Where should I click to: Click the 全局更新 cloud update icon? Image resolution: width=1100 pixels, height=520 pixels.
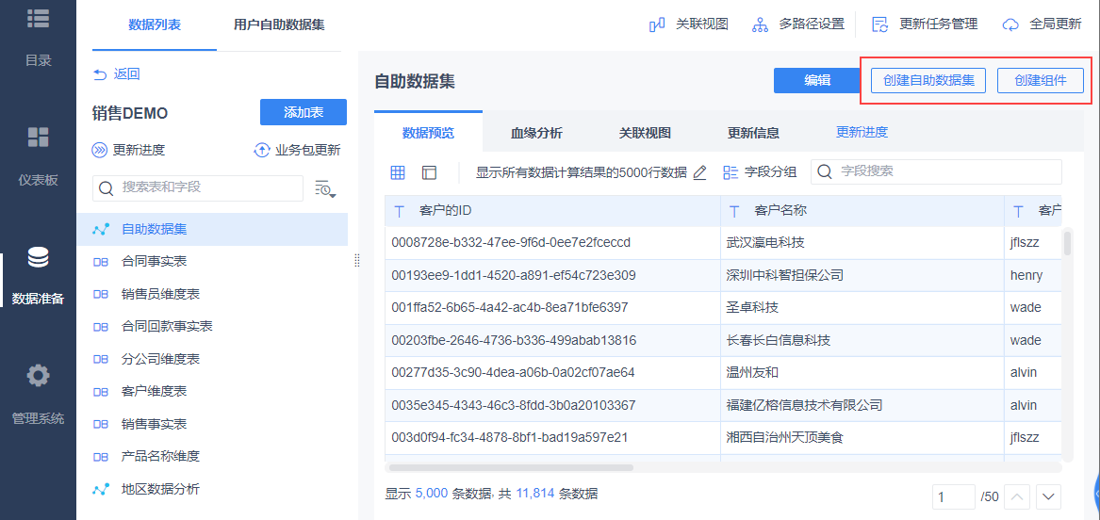[1010, 24]
